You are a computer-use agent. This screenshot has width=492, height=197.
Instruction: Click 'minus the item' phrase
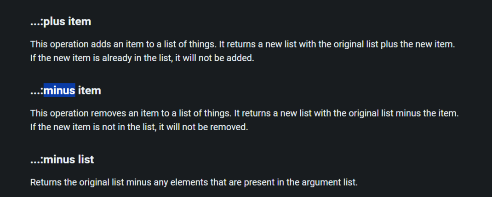(427, 113)
